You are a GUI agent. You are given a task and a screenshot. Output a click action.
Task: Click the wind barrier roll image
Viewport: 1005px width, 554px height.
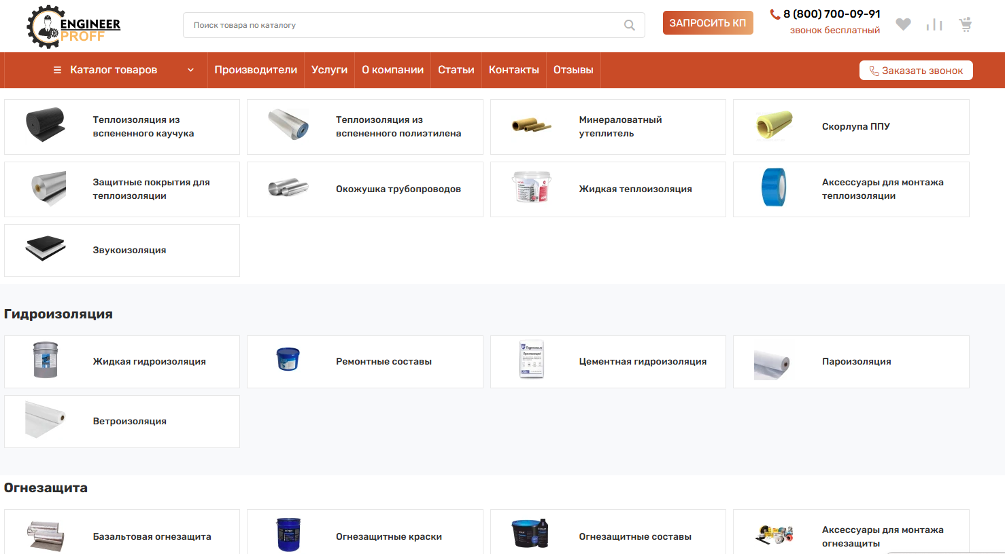pos(46,420)
